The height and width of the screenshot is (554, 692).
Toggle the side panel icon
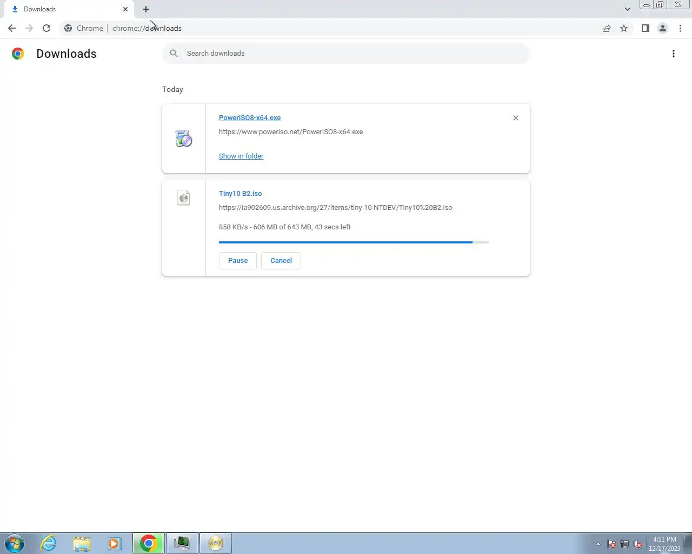pos(645,28)
